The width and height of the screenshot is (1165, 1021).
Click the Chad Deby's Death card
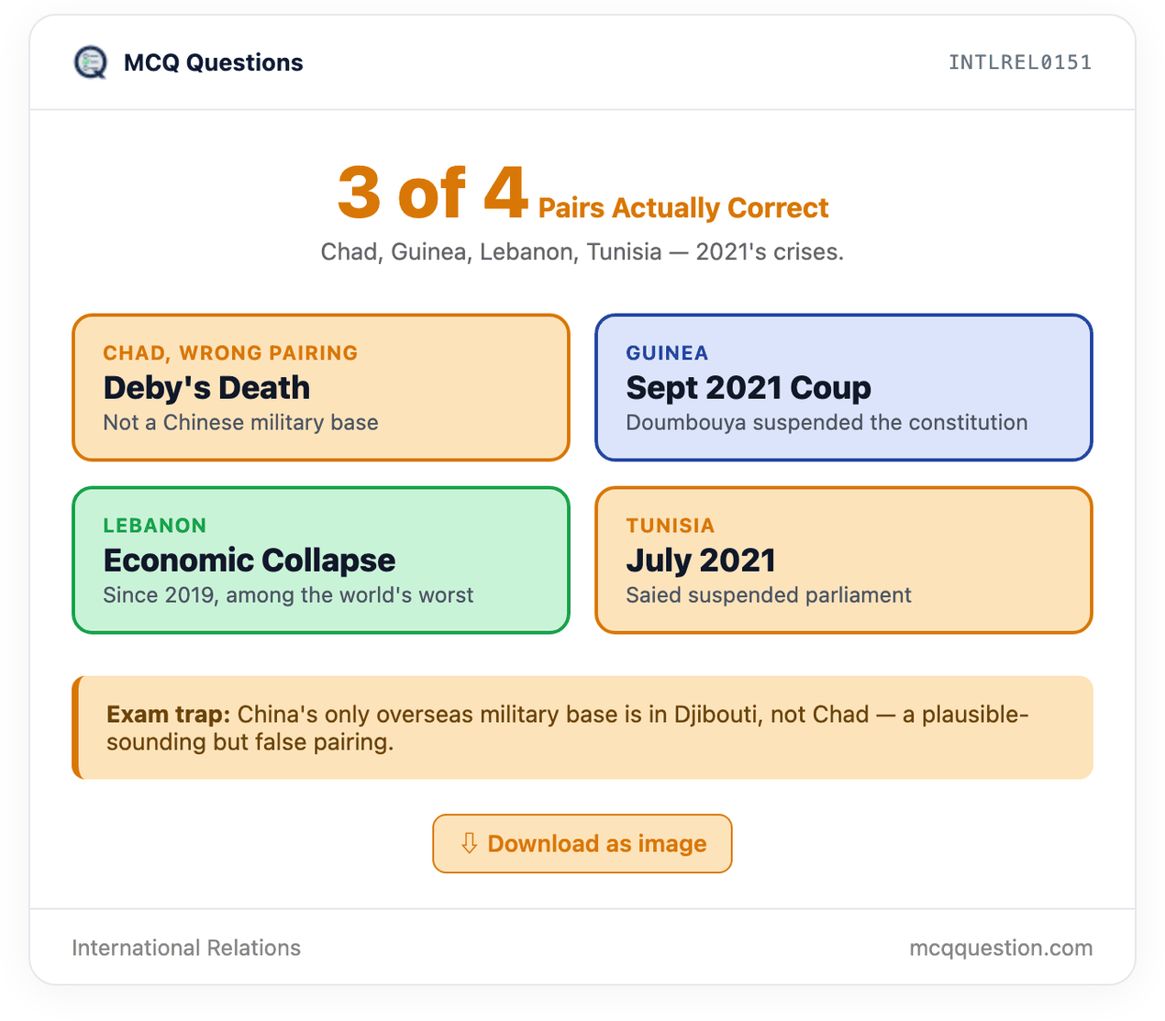coord(321,387)
